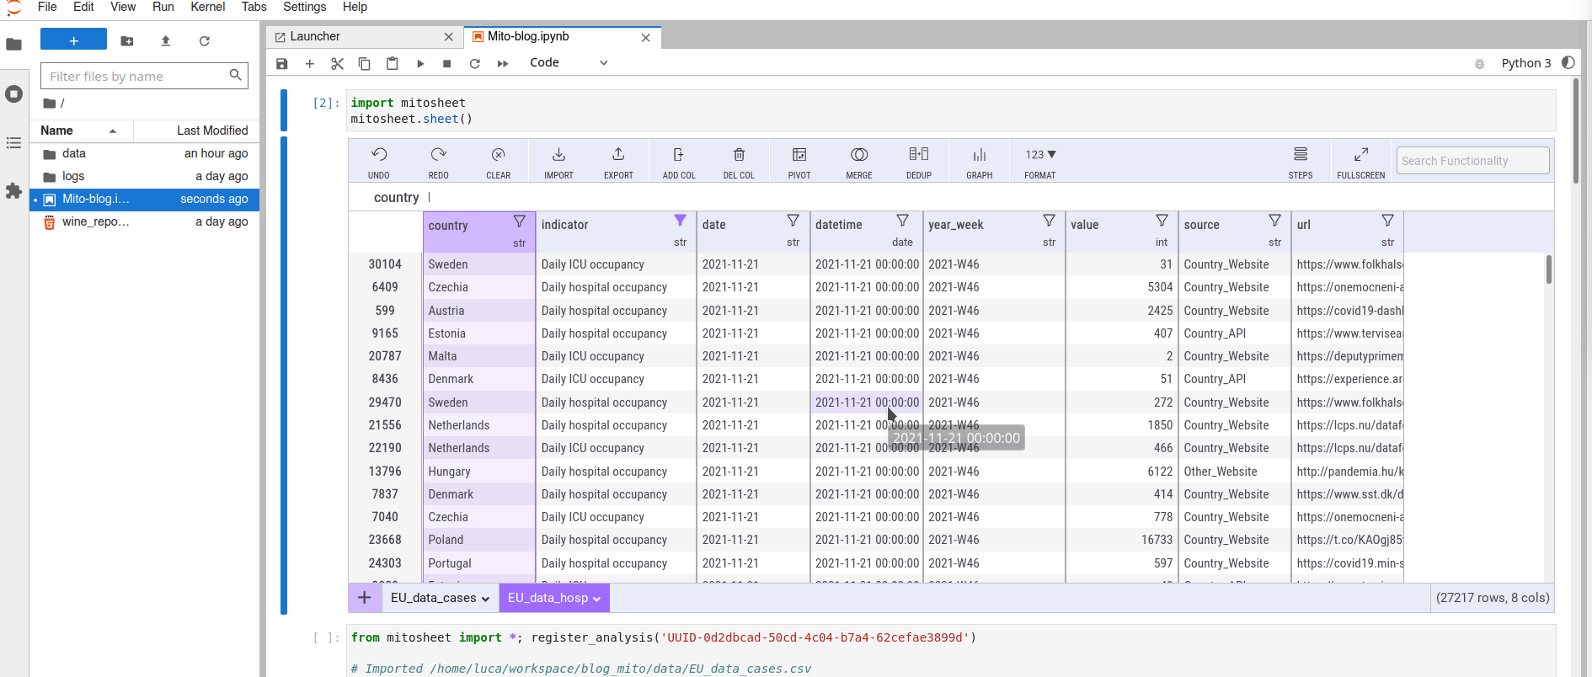The height and width of the screenshot is (677, 1592).
Task: Click the ADD COL icon
Action: pyautogui.click(x=679, y=155)
